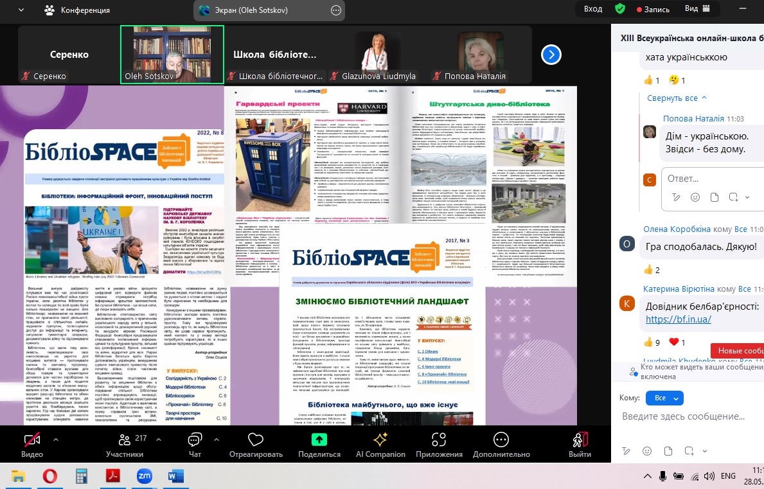Open the More (Дополнительно) options menu
Viewport: 764px width, 489px height.
pyautogui.click(x=501, y=440)
